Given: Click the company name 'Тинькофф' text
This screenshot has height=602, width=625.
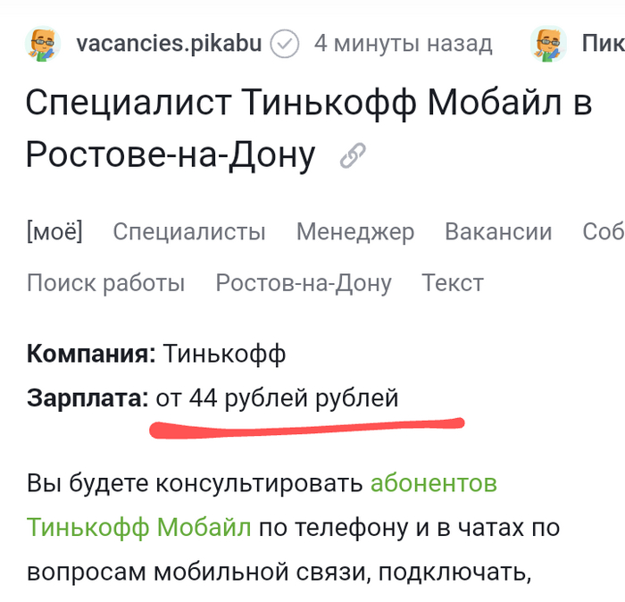Looking at the screenshot, I should point(224,355).
